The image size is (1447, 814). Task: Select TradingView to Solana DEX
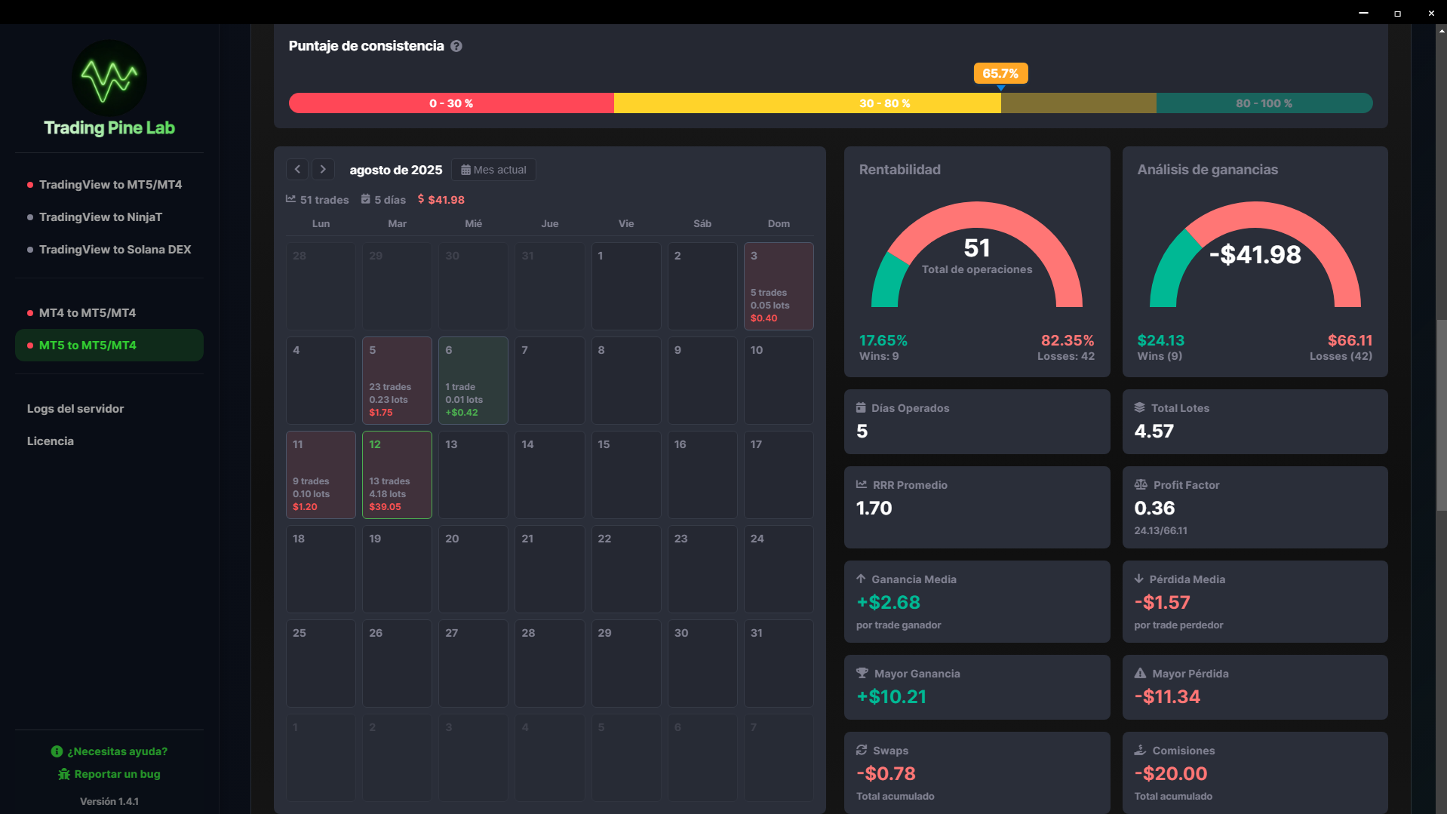(x=115, y=250)
